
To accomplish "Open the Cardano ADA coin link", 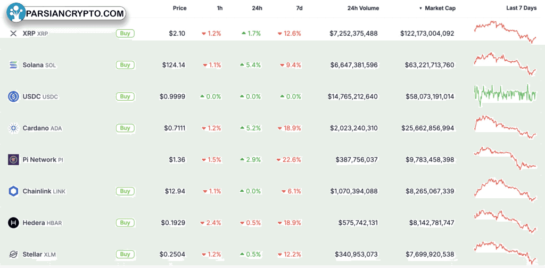I will coord(42,128).
